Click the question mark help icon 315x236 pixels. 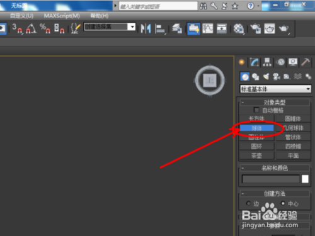(x=250, y=6)
